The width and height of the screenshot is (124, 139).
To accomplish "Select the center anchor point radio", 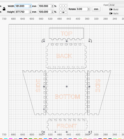I will 63,9.
